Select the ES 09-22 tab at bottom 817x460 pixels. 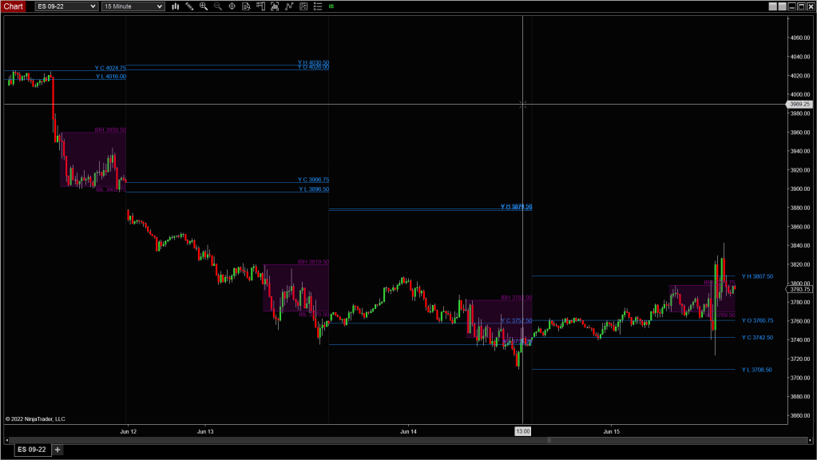tap(32, 450)
